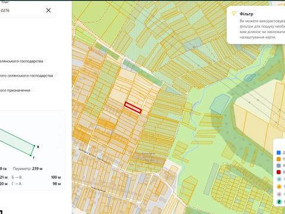Viewport: 285px width, 214px height.
Task: Click the green parcel shape diagram
Action: pyautogui.click(x=17, y=142)
